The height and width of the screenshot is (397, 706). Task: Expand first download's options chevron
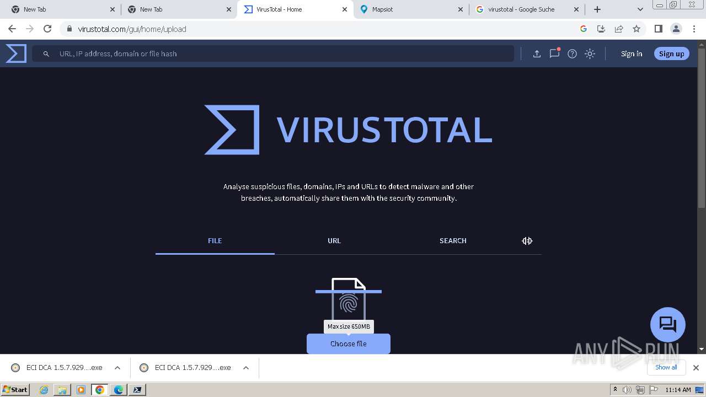pyautogui.click(x=117, y=368)
